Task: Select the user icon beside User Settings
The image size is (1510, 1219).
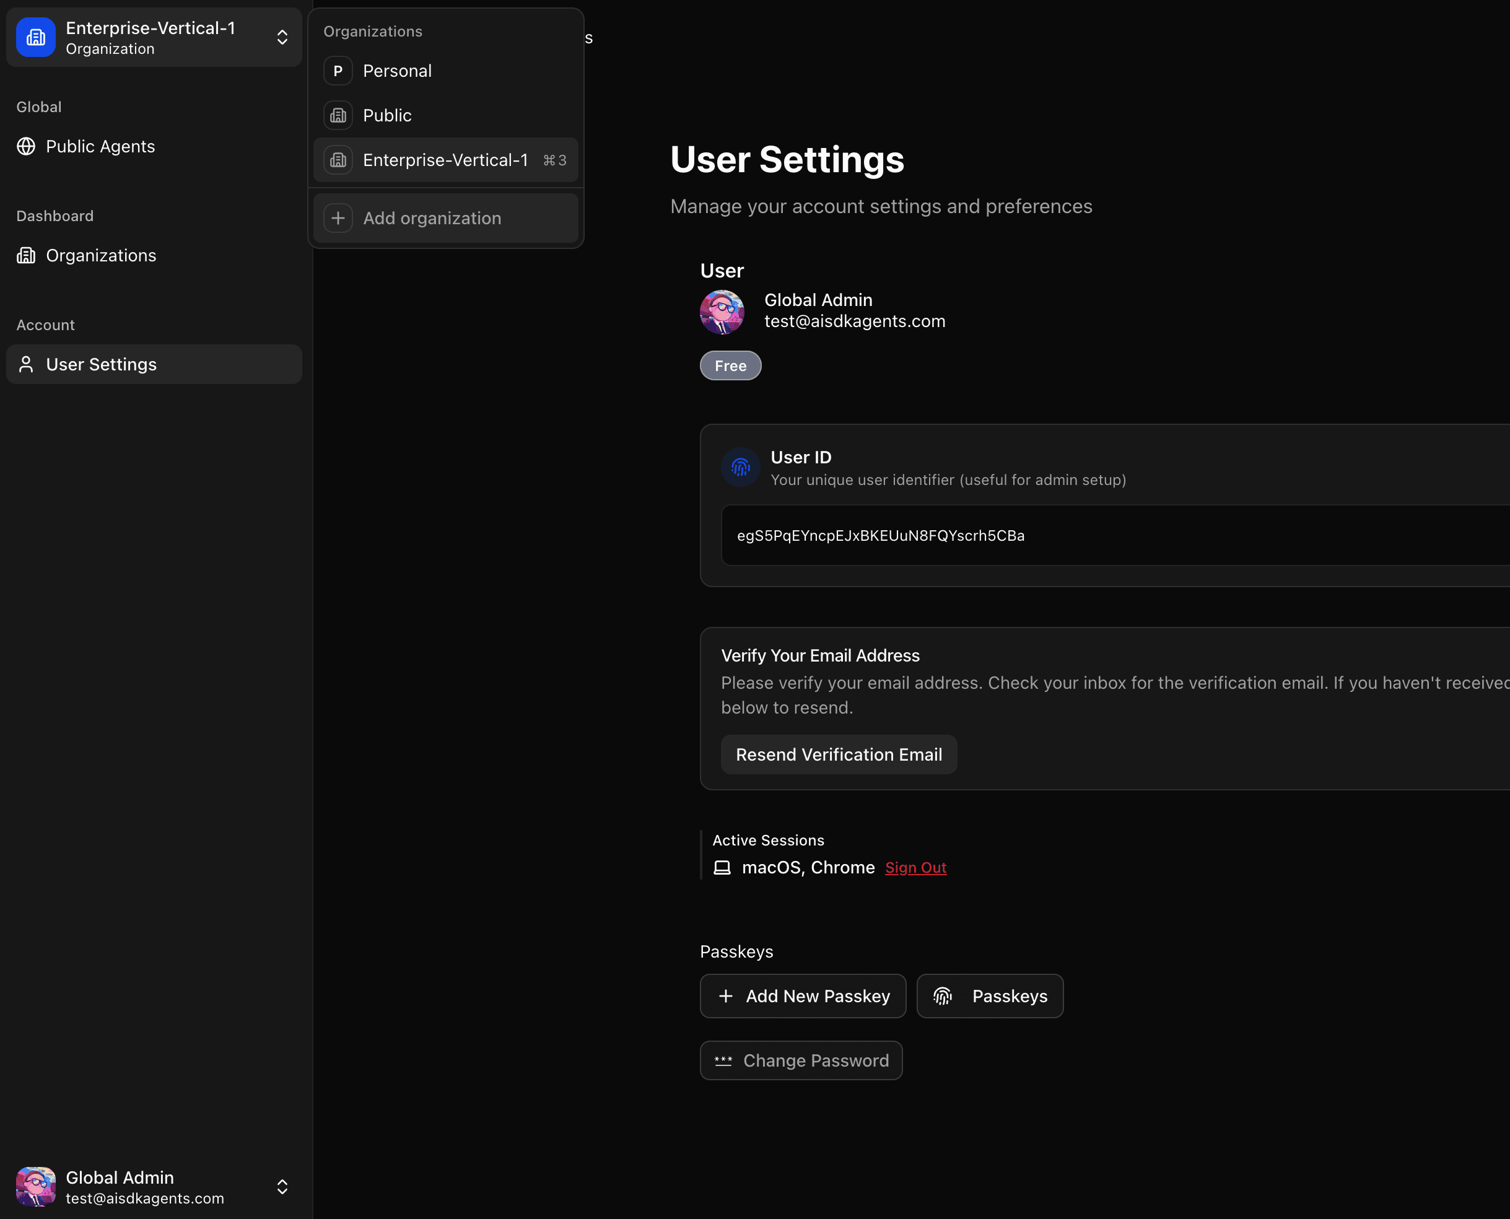Action: pos(26,364)
